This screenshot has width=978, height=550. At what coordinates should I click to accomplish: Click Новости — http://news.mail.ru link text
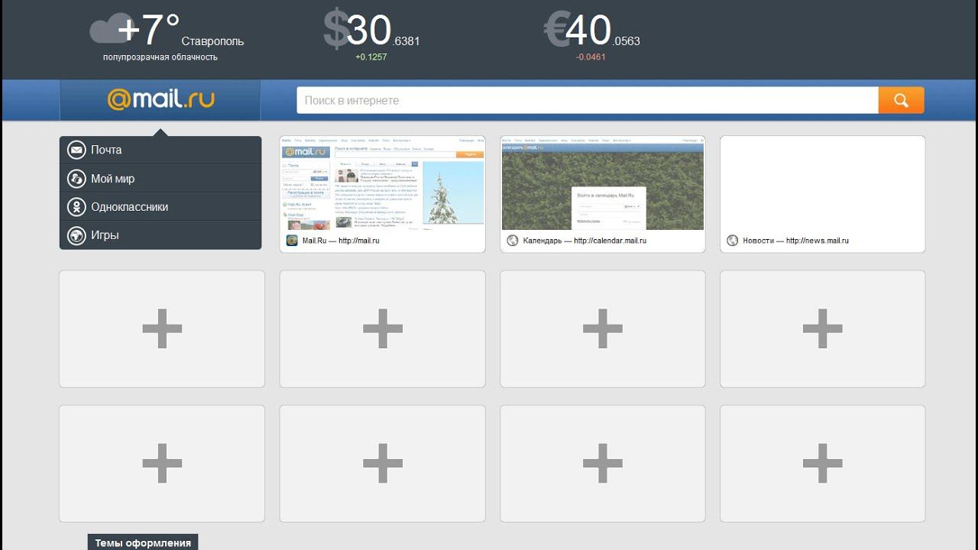point(796,241)
